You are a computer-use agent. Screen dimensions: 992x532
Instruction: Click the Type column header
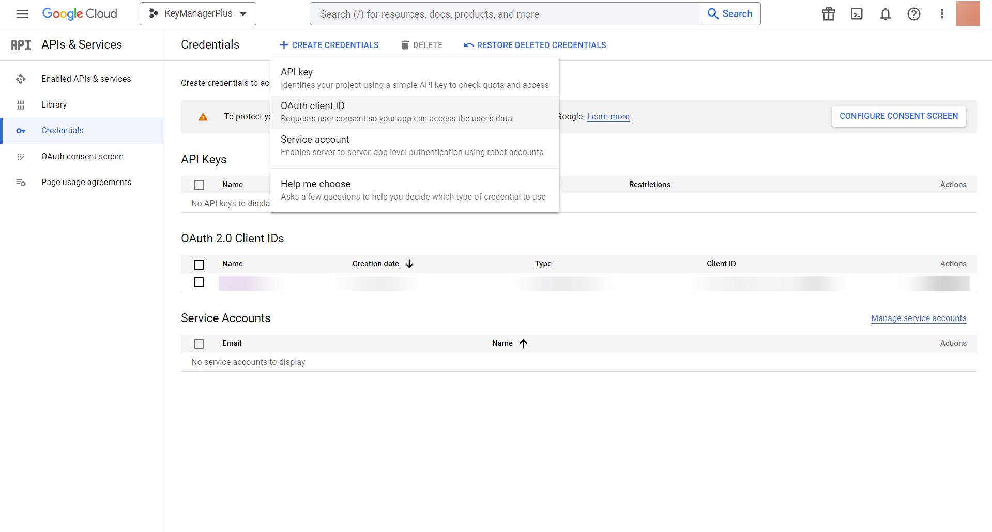click(543, 264)
